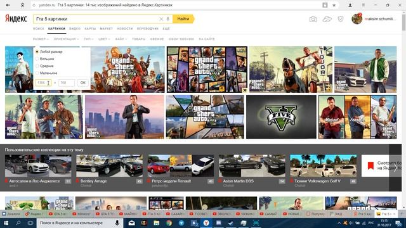Select 'Средние' size radio option

37,66
